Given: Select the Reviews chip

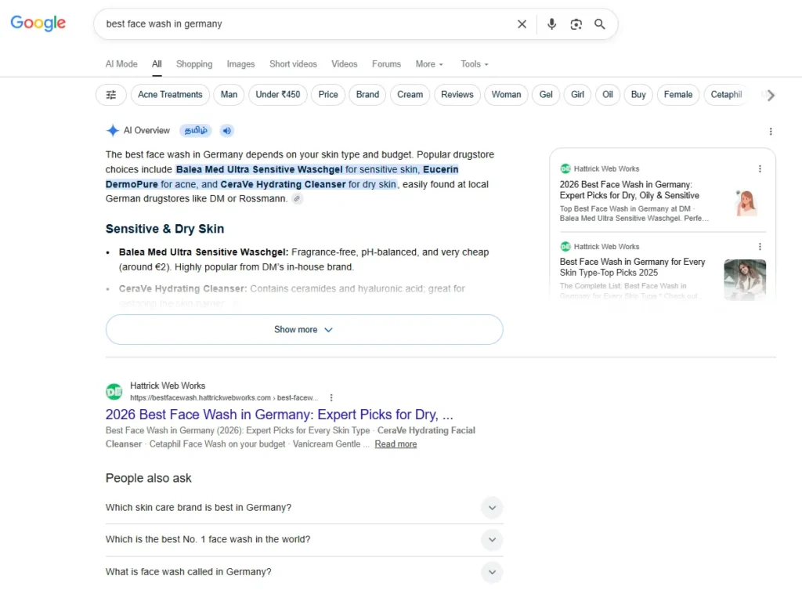Looking at the screenshot, I should (457, 95).
